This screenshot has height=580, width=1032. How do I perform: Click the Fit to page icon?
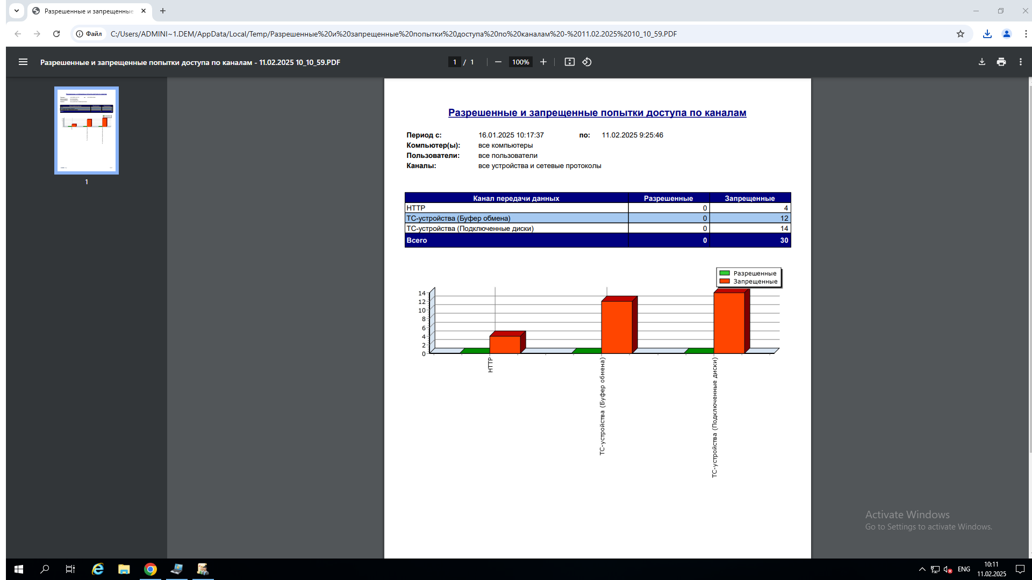tap(570, 62)
